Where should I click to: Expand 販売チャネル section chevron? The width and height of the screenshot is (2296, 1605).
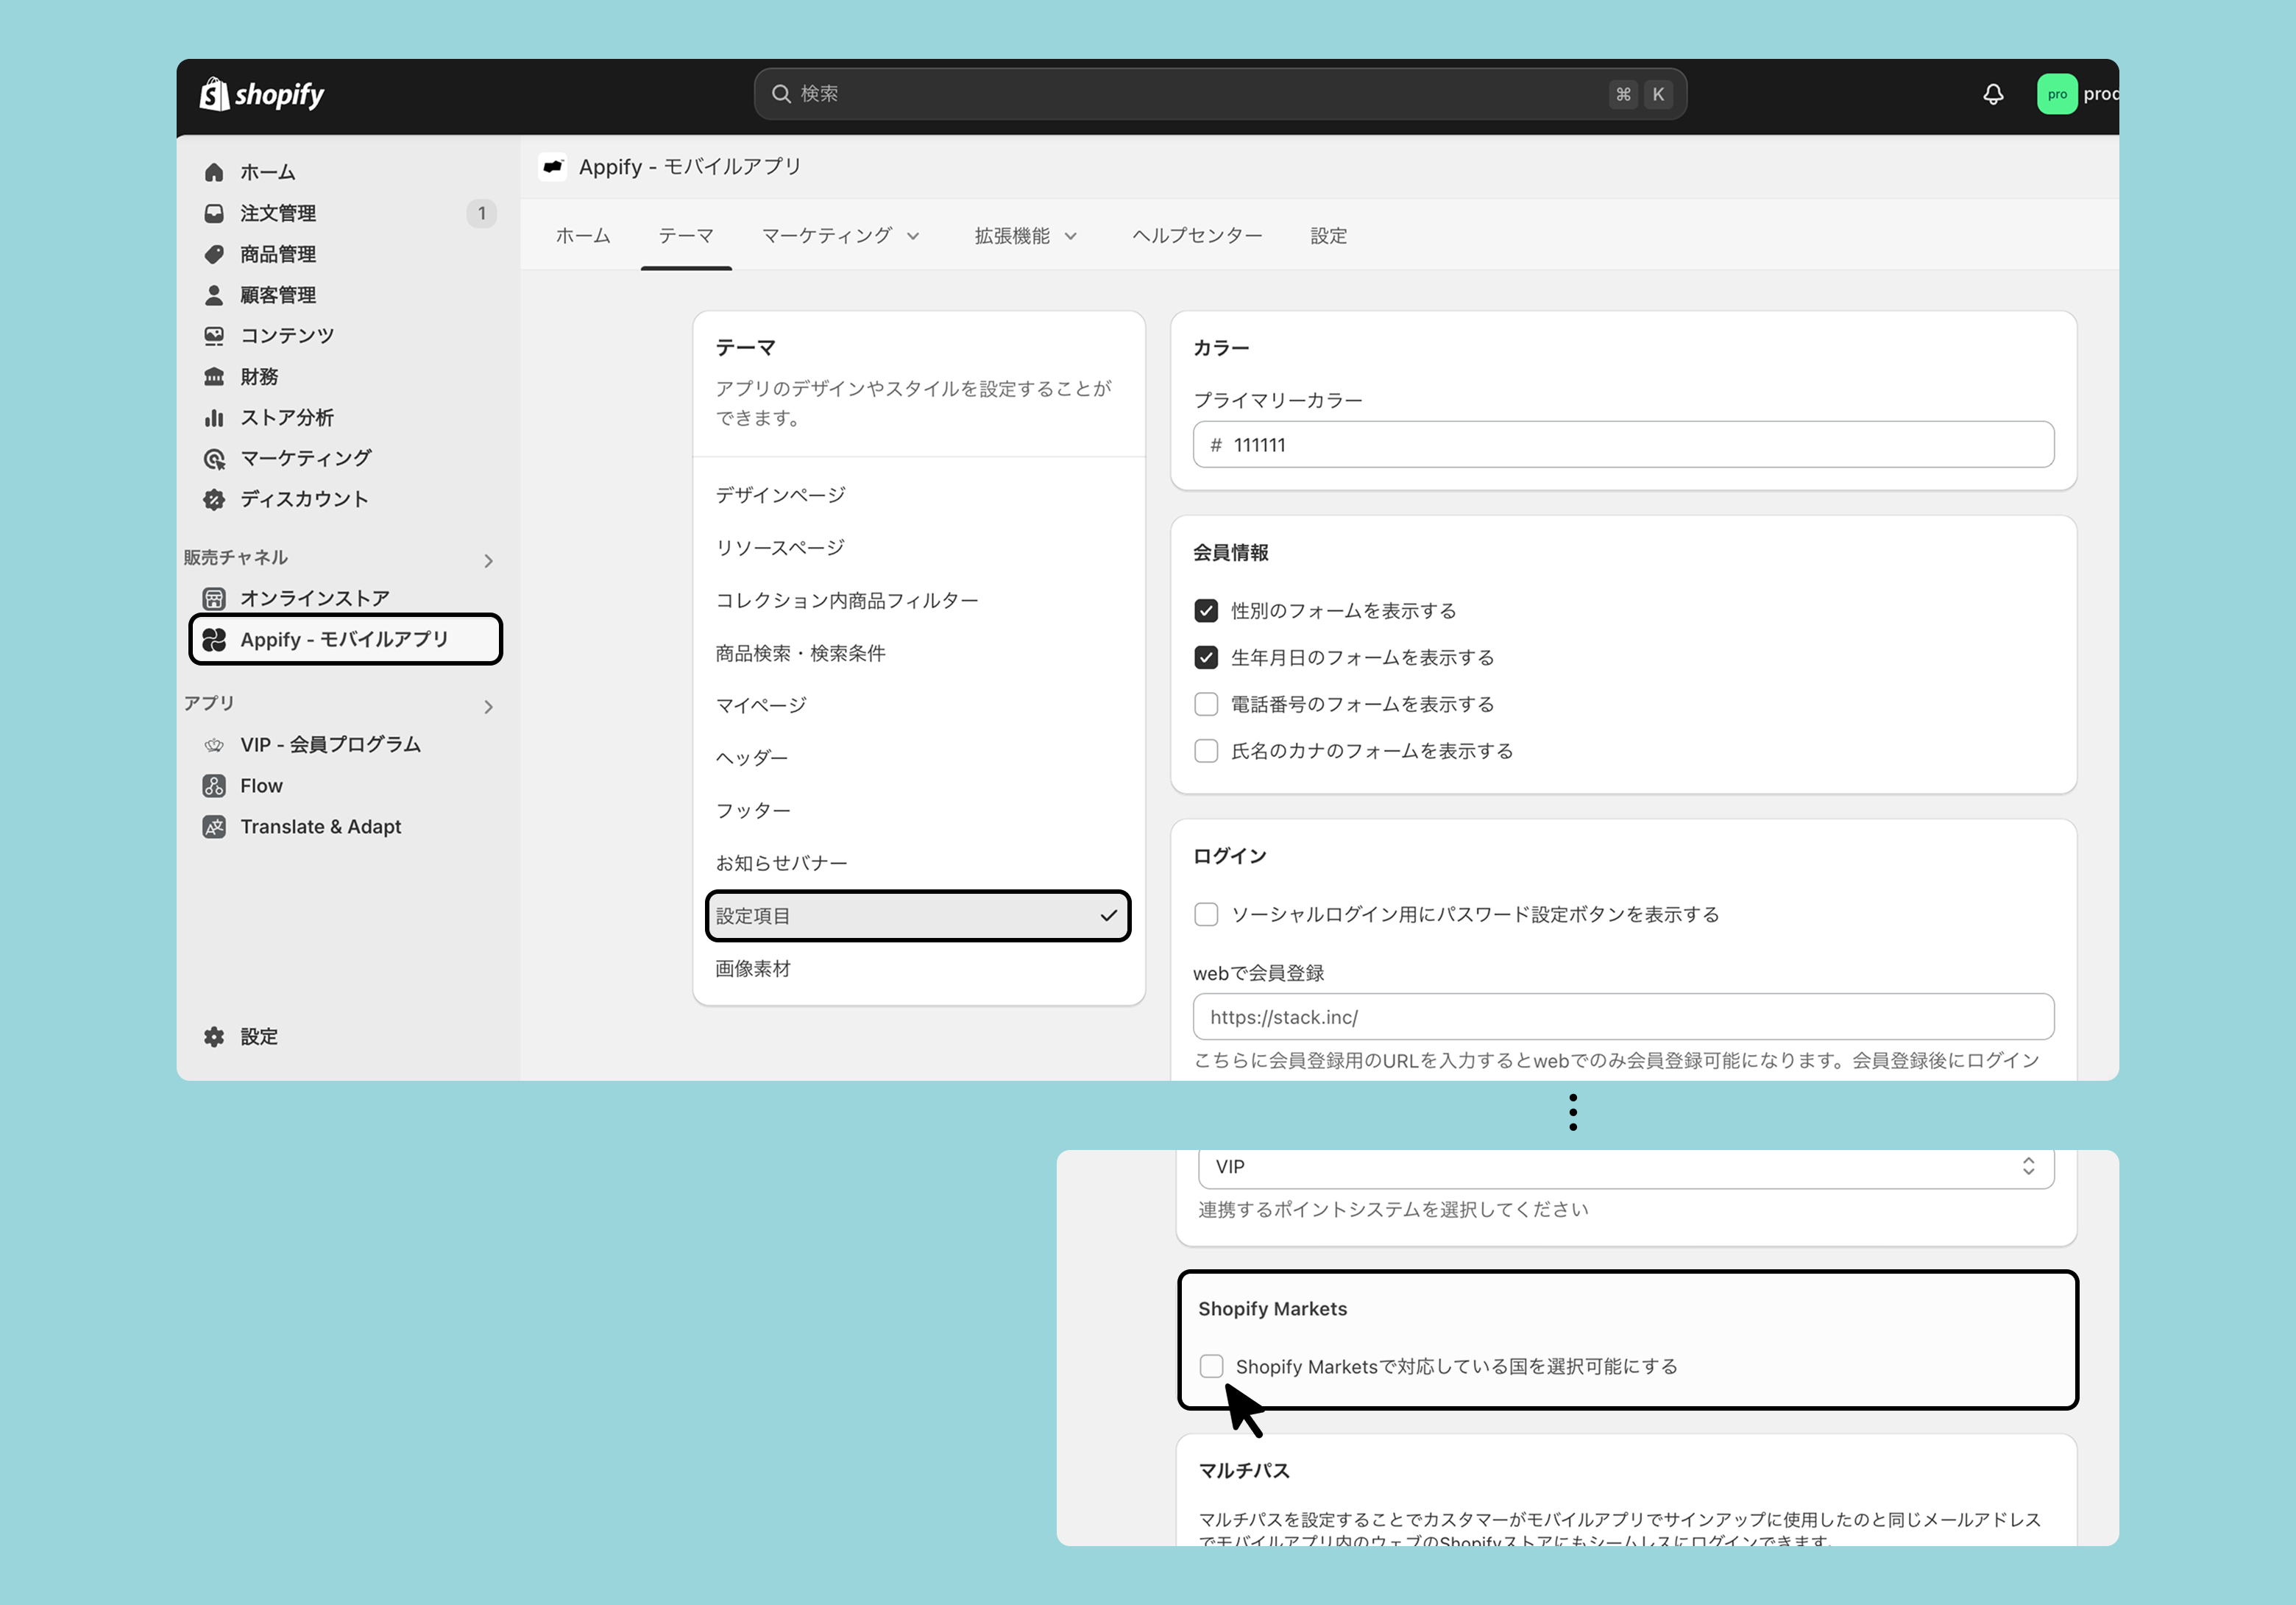click(x=488, y=560)
